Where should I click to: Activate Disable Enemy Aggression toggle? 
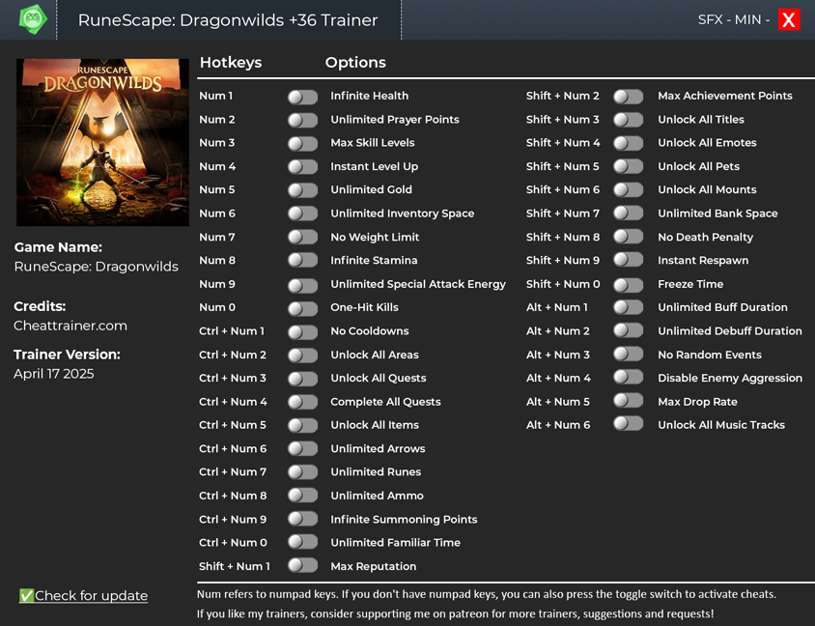click(629, 378)
